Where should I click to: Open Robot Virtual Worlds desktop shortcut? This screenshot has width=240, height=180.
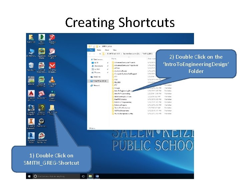click(42, 138)
